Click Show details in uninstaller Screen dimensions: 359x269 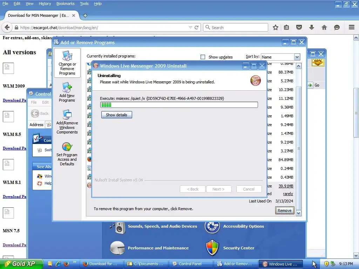[116, 115]
